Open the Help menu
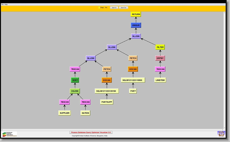Screen dimensions: 230x142 tap(6, 5)
